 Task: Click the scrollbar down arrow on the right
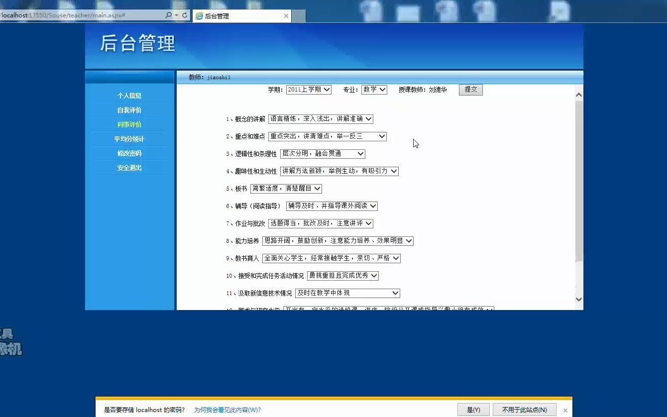[578, 299]
